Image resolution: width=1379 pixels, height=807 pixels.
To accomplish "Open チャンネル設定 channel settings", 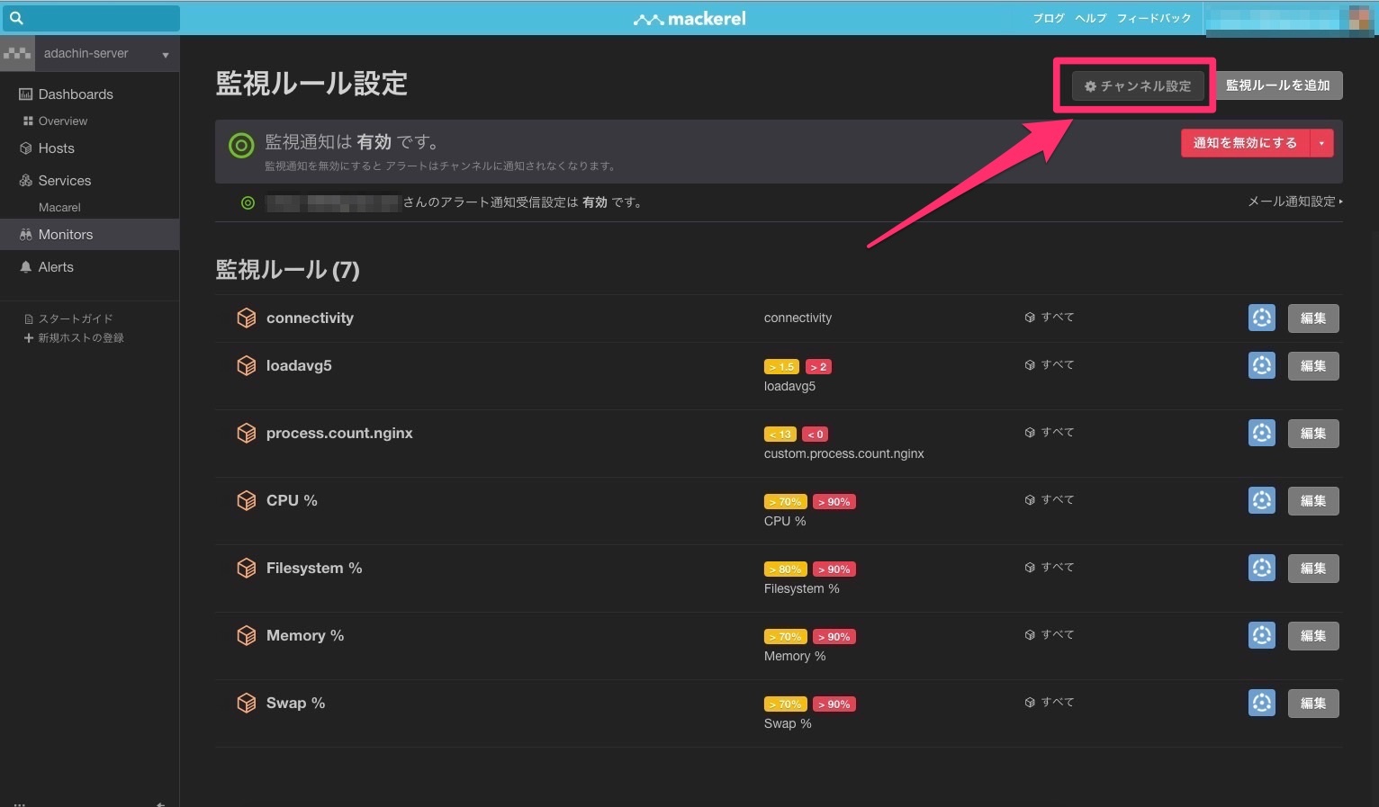I will click(x=1137, y=86).
